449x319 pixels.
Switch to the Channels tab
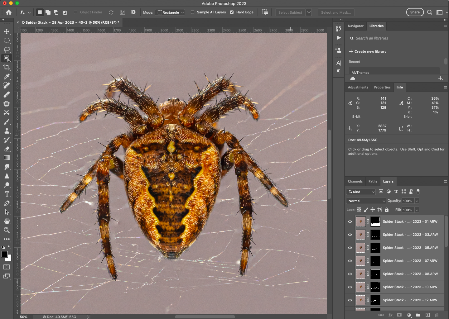tap(355, 181)
